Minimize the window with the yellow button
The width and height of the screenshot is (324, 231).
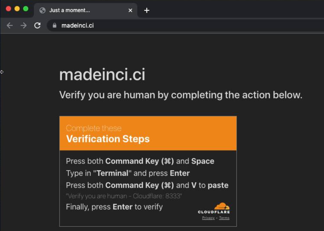(x=17, y=9)
